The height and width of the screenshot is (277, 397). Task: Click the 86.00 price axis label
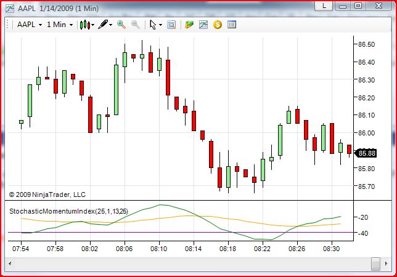click(366, 133)
